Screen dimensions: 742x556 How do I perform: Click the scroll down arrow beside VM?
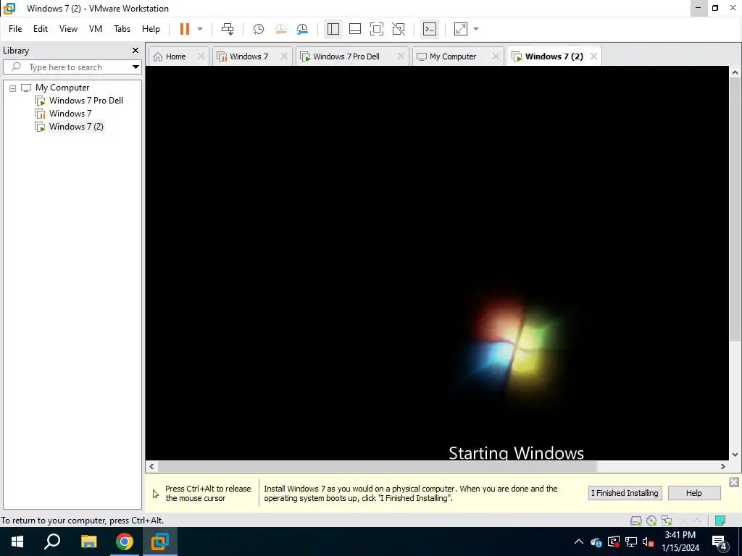(735, 455)
